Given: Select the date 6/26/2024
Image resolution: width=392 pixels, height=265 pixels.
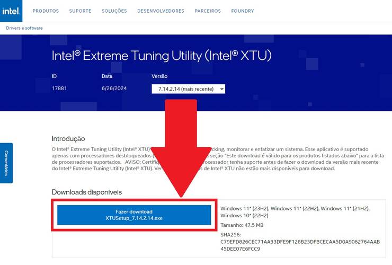Looking at the screenshot, I should click(x=114, y=89).
